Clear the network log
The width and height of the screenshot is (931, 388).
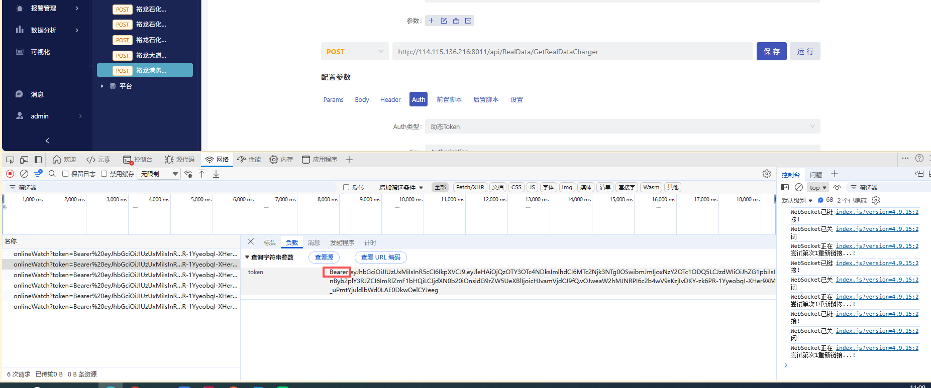(24, 174)
